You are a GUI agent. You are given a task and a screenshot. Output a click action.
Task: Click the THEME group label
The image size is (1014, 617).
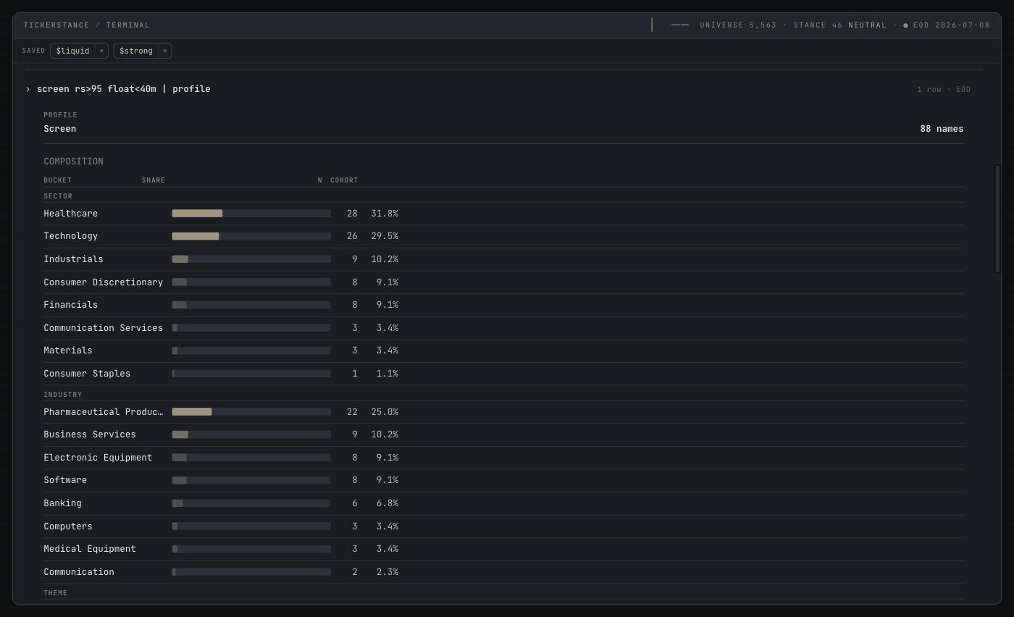point(56,593)
